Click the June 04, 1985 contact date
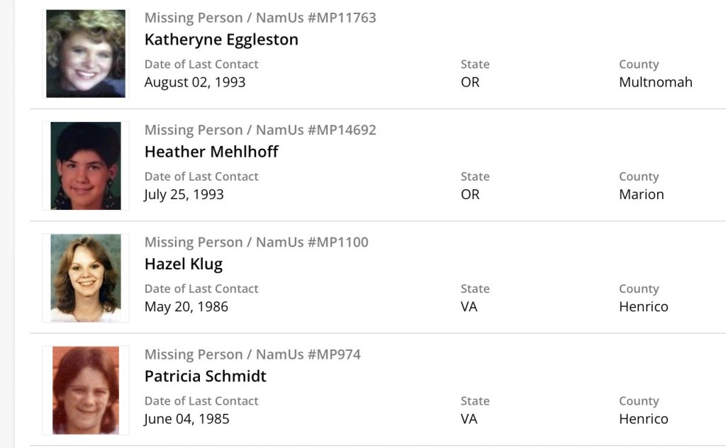726x448 pixels. (x=187, y=419)
